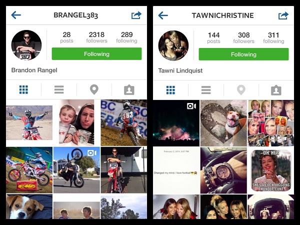Viewport: 300px width, 225px height.
Task: Open tagged photos on Brandon Rangel's profile
Action: click(x=129, y=89)
